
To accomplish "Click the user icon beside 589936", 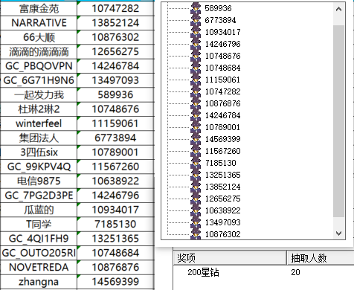I will pyautogui.click(x=196, y=8).
